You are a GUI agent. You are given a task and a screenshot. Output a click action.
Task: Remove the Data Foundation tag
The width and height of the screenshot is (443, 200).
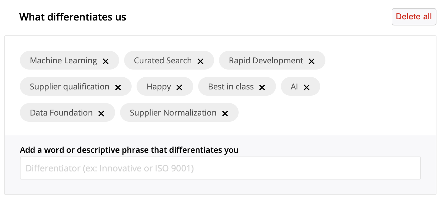pos(101,113)
